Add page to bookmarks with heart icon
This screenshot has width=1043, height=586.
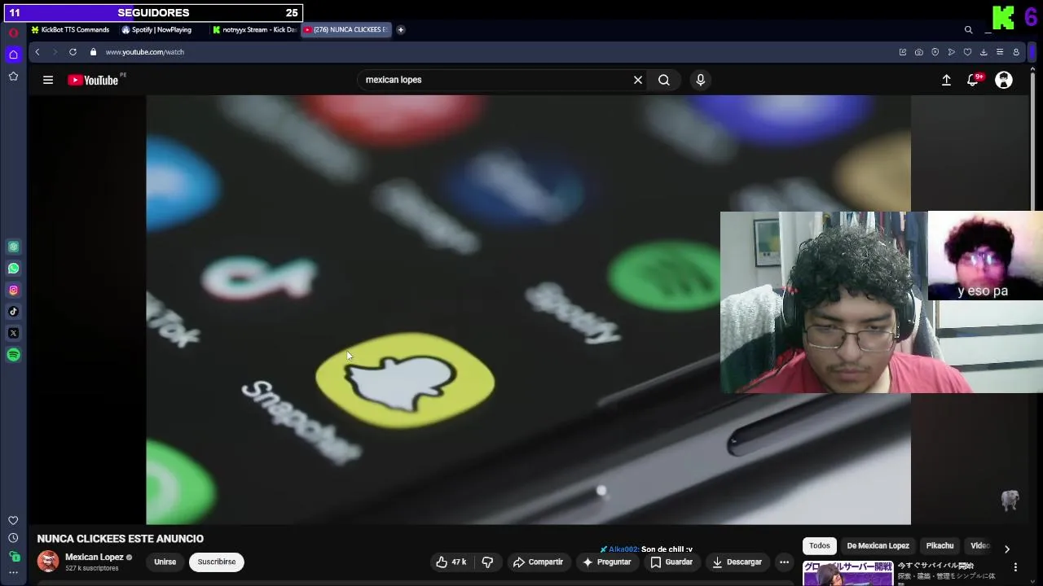tap(967, 52)
